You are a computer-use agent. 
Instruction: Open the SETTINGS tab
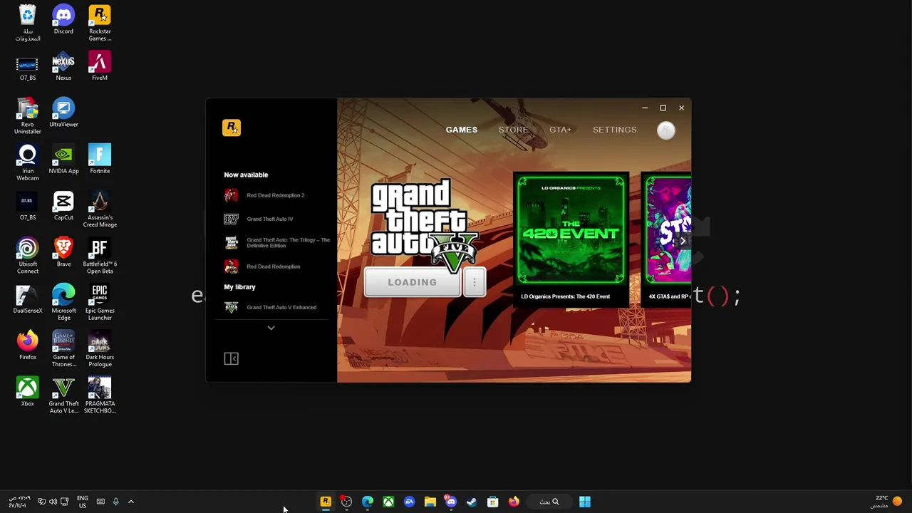pos(614,130)
